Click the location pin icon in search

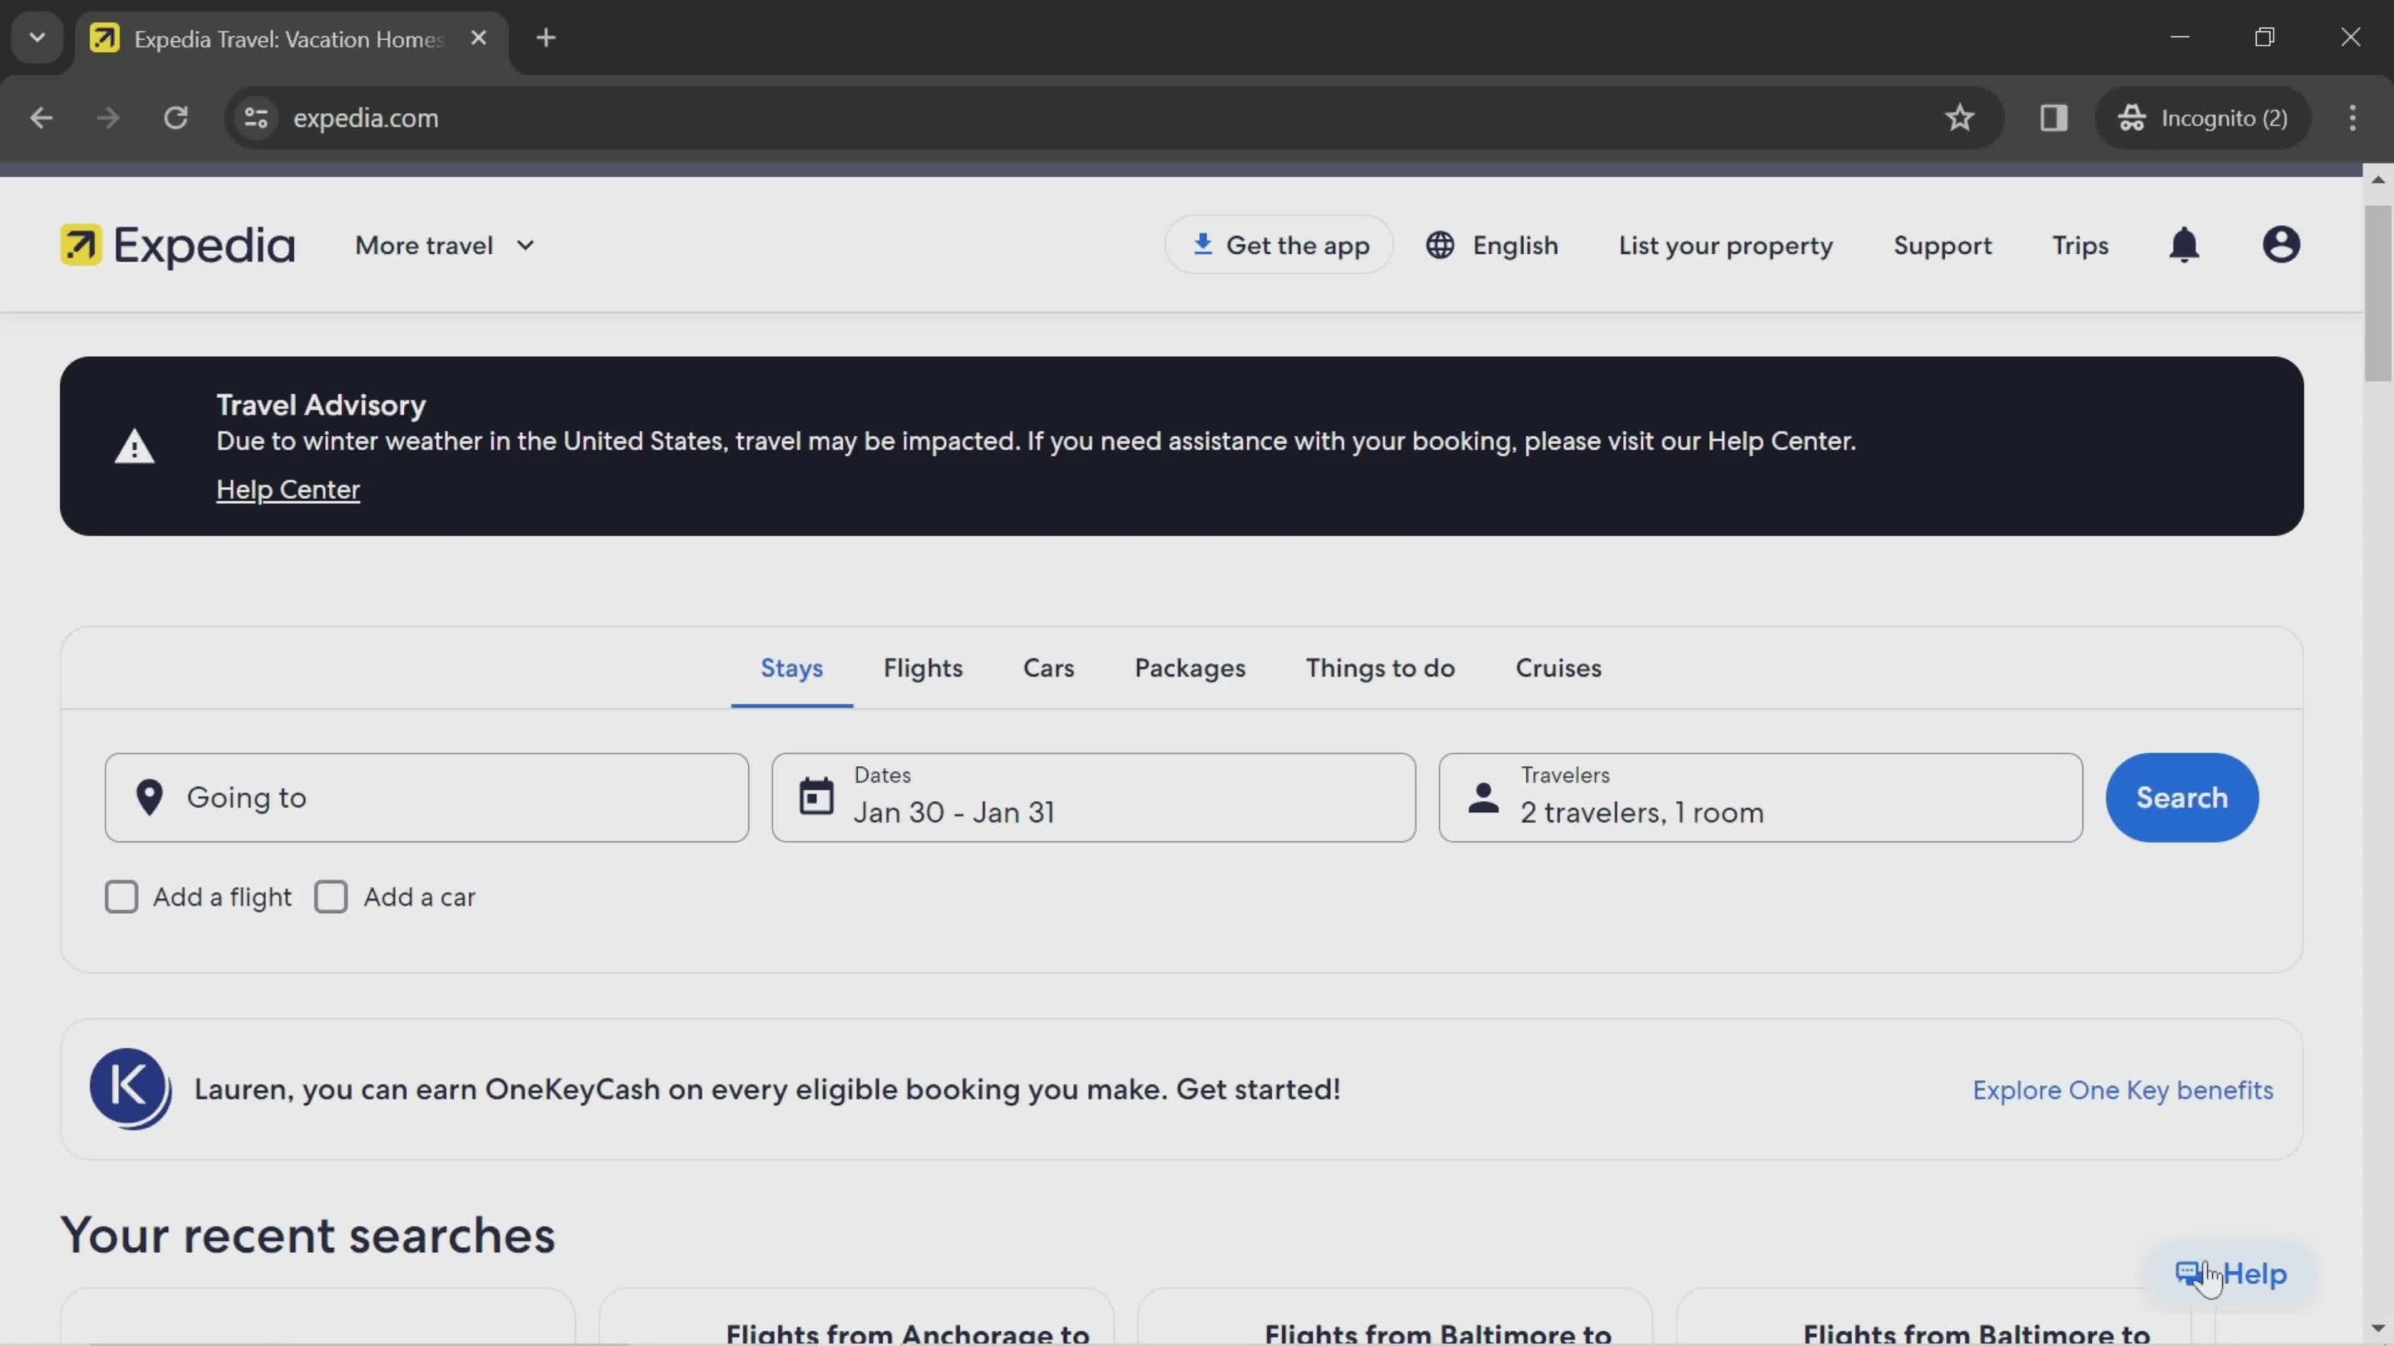[150, 797]
